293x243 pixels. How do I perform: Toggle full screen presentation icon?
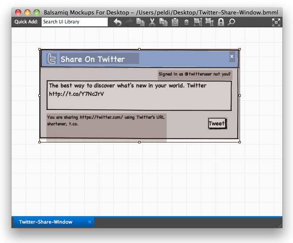pos(276,22)
